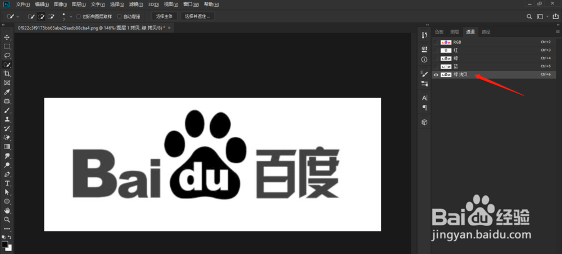Select the Clone Stamp tool

7,119
